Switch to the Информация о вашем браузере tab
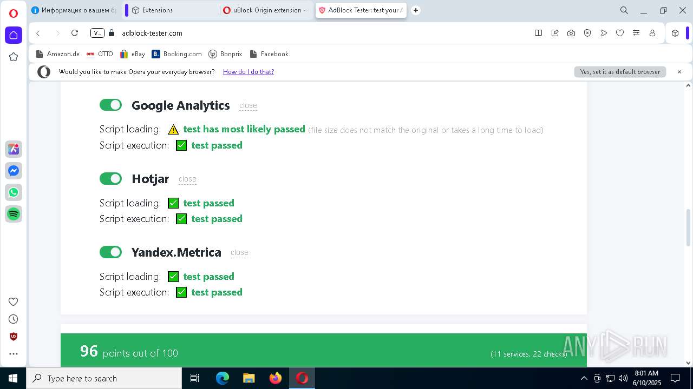The height and width of the screenshot is (389, 693). [75, 10]
